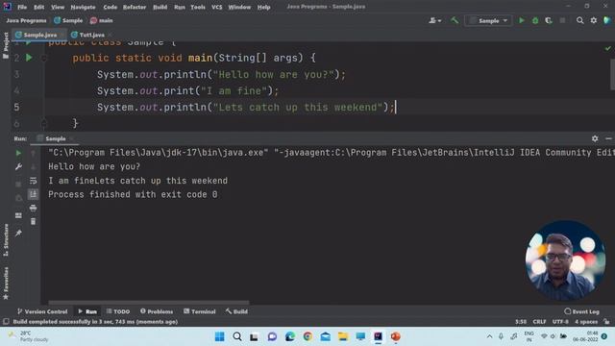615x346 pixels.
Task: Run with coverage from the toolbar
Action: pos(549,20)
